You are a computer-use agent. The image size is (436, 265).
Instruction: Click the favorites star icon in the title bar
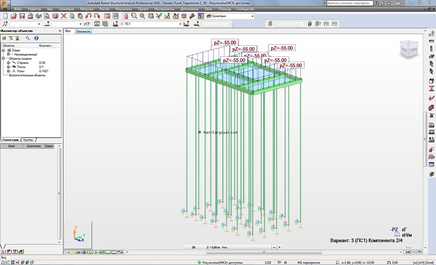[x=389, y=3]
